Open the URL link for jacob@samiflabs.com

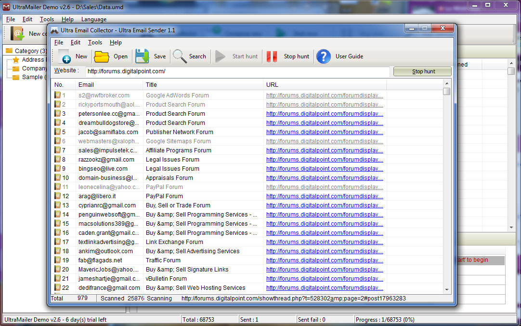pos(325,132)
